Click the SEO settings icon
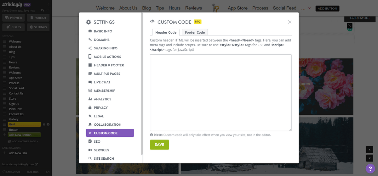The height and width of the screenshot is (176, 378). click(90, 142)
